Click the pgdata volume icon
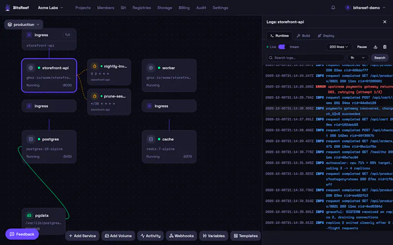The image size is (393, 245). pyautogui.click(x=29, y=215)
